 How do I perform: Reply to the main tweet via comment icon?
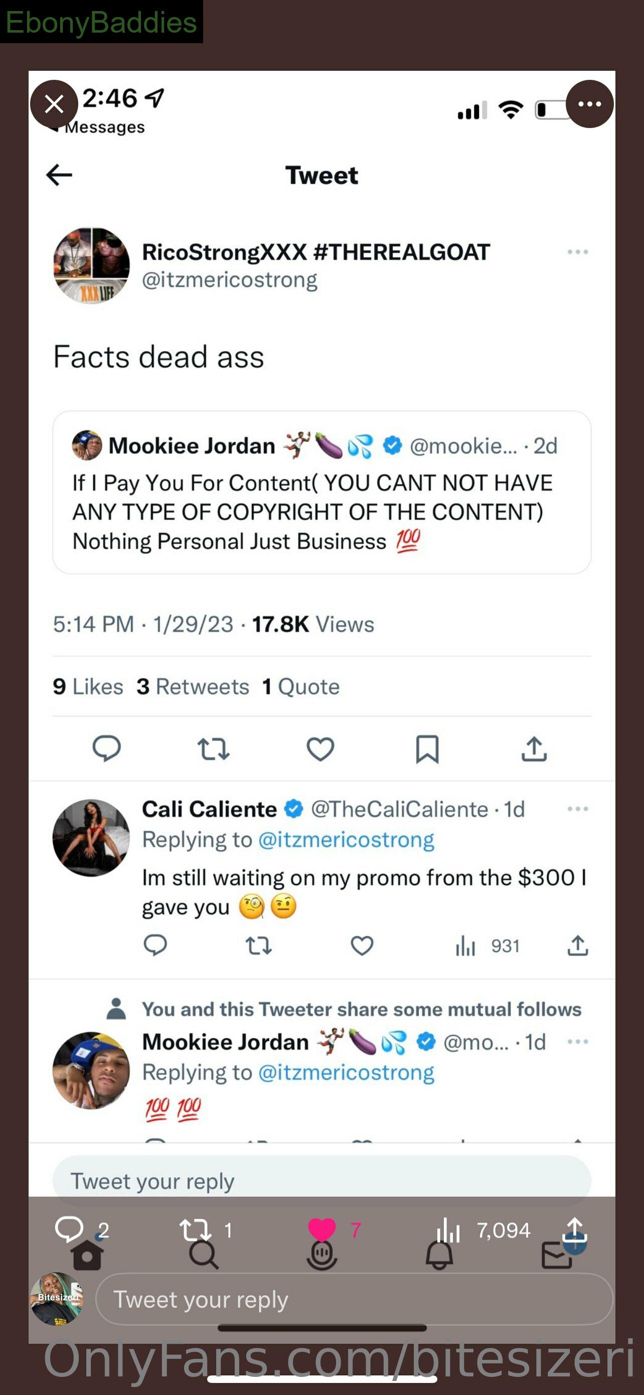click(106, 749)
